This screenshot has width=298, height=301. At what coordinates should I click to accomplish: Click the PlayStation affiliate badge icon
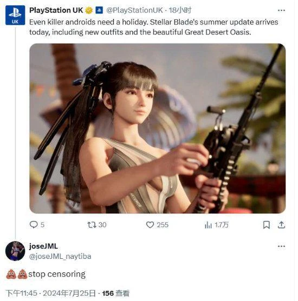coord(99,10)
